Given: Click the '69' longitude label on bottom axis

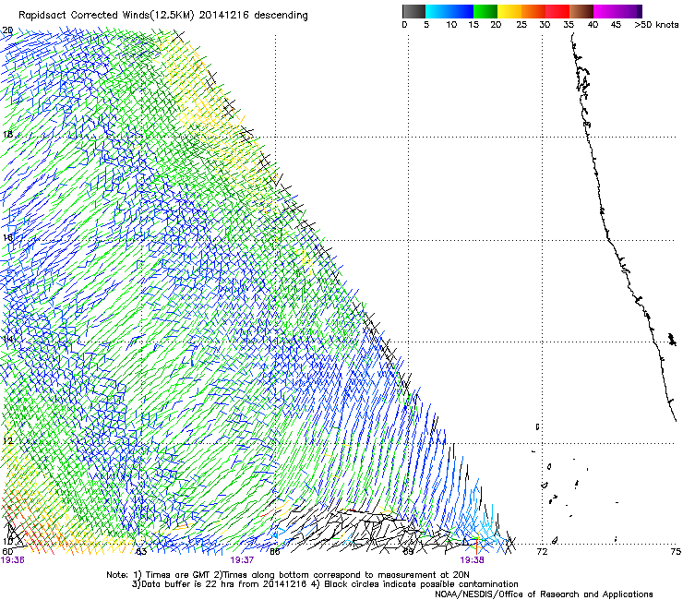Looking at the screenshot, I should click(x=408, y=552).
